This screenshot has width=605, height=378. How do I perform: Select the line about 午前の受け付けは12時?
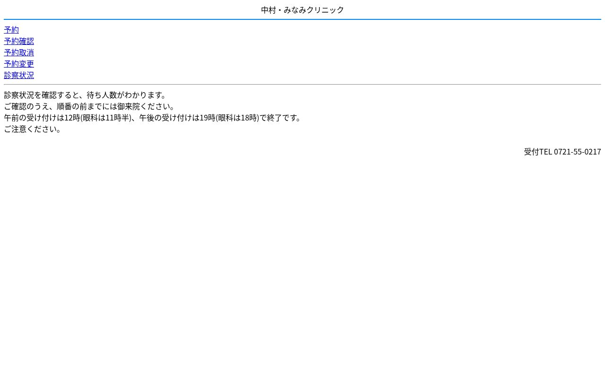[153, 118]
